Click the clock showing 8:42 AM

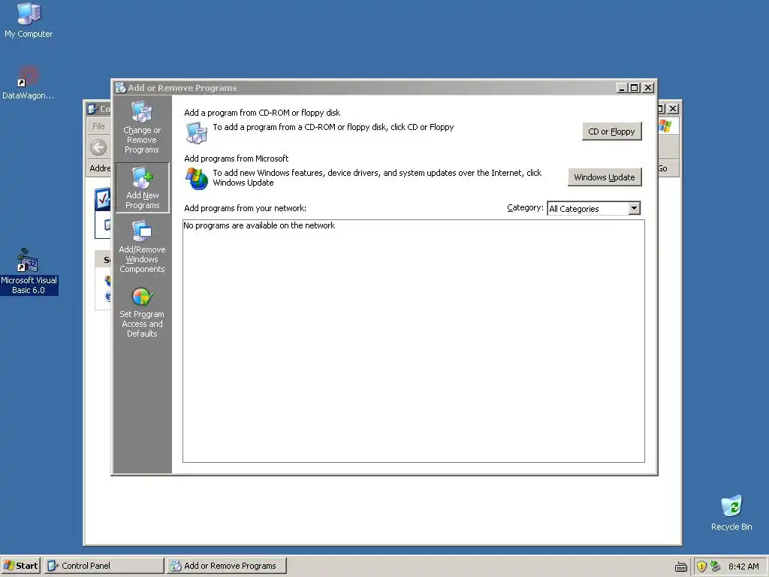[x=743, y=566]
